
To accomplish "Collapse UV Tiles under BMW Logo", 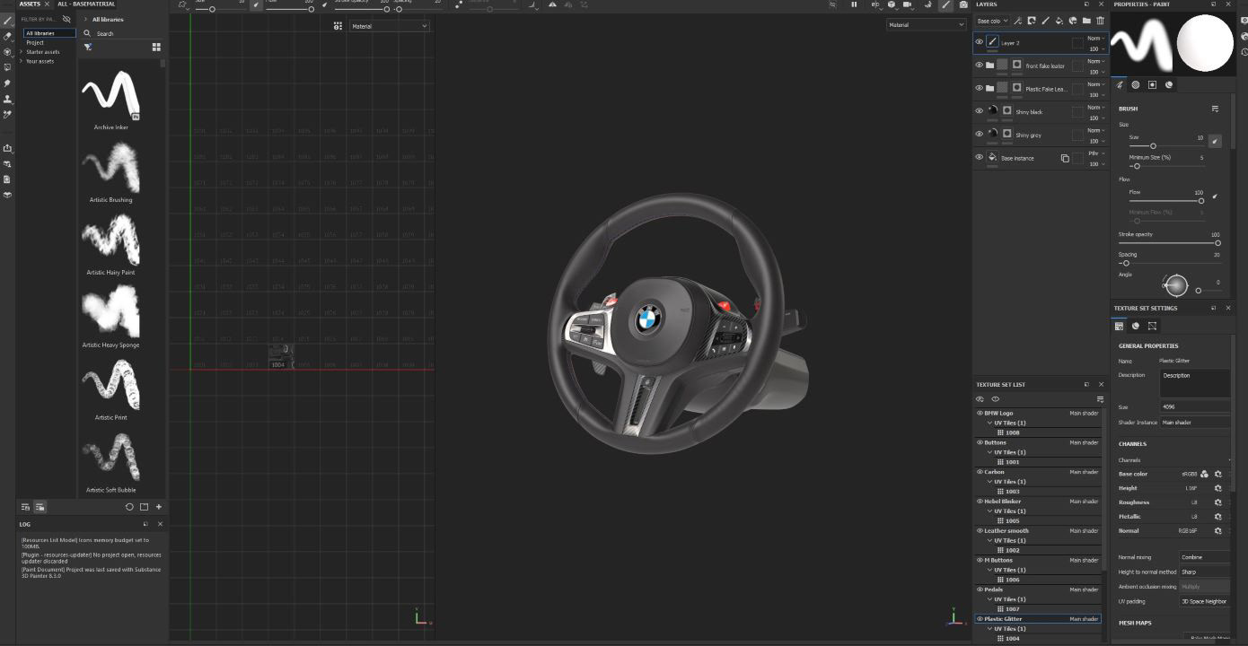I will pyautogui.click(x=989, y=423).
